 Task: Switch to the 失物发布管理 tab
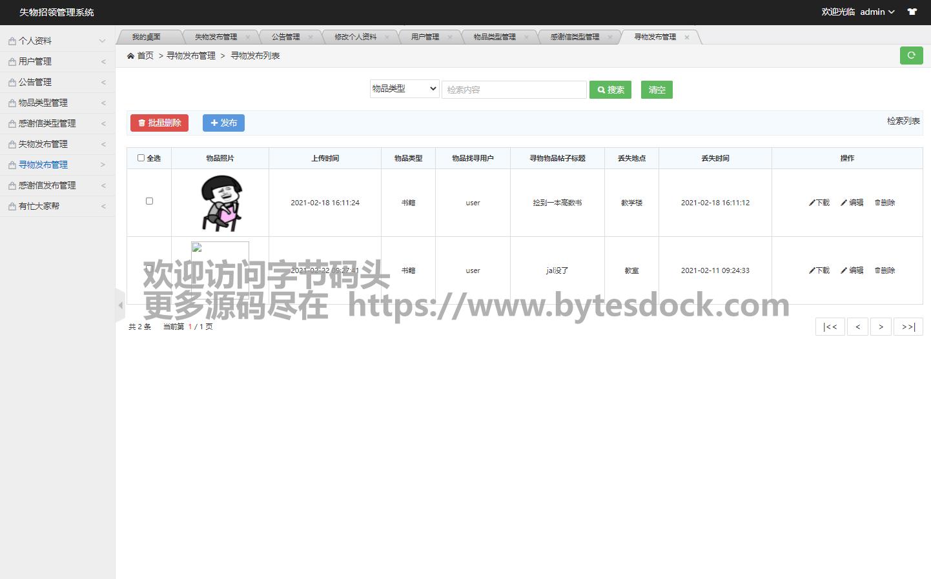pos(216,37)
